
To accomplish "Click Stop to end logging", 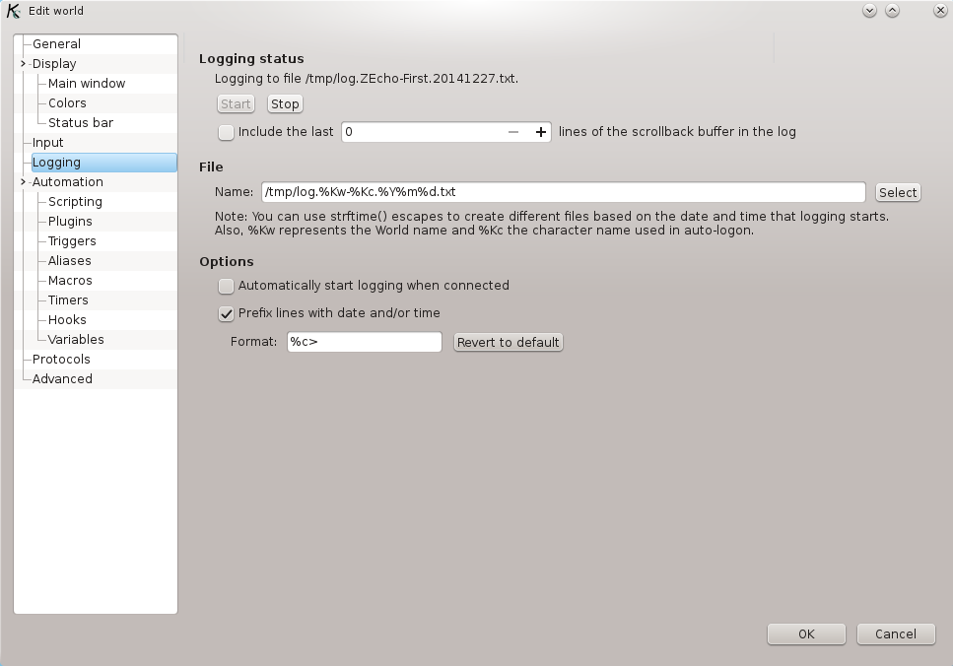I will (x=284, y=103).
